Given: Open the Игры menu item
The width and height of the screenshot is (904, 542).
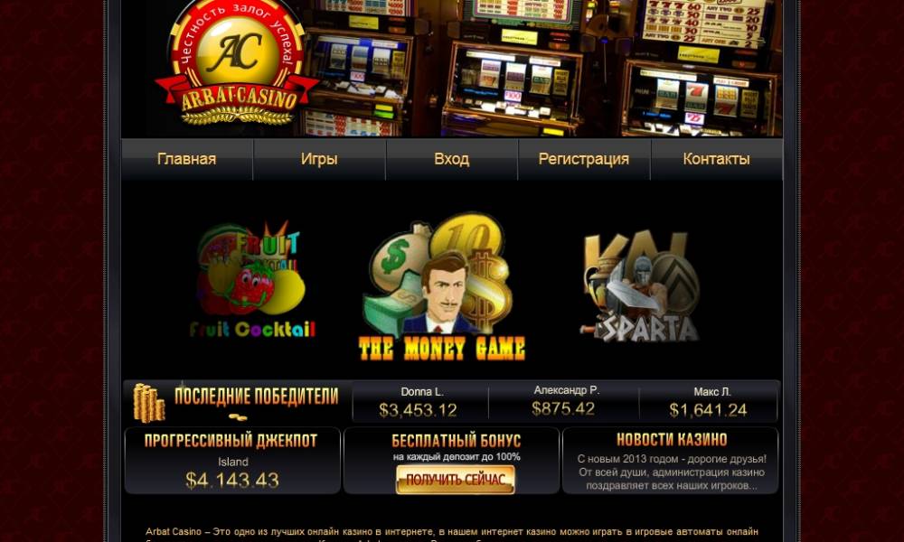Looking at the screenshot, I should pos(319,159).
